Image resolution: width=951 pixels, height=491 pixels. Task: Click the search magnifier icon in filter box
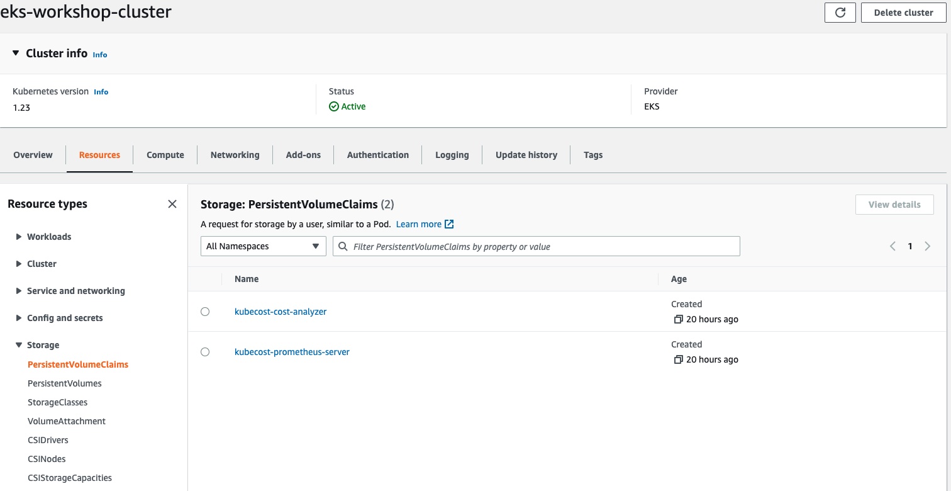[343, 246]
